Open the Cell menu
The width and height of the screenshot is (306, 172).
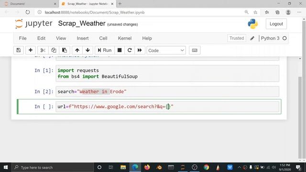(x=103, y=38)
